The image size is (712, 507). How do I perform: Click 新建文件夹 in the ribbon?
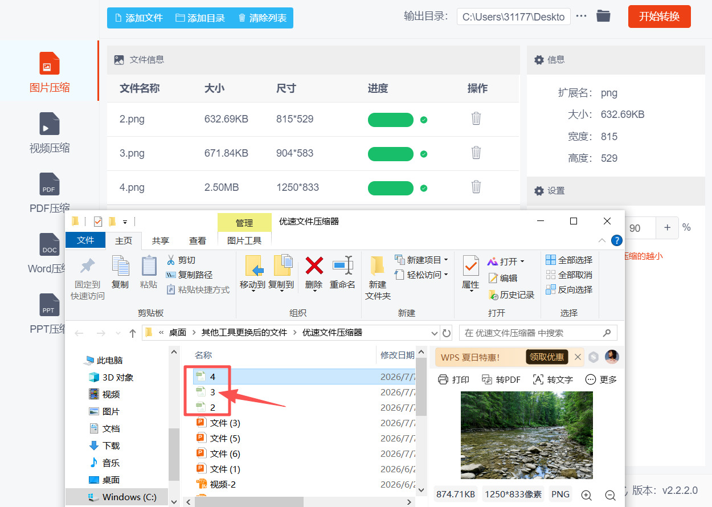pos(378,278)
